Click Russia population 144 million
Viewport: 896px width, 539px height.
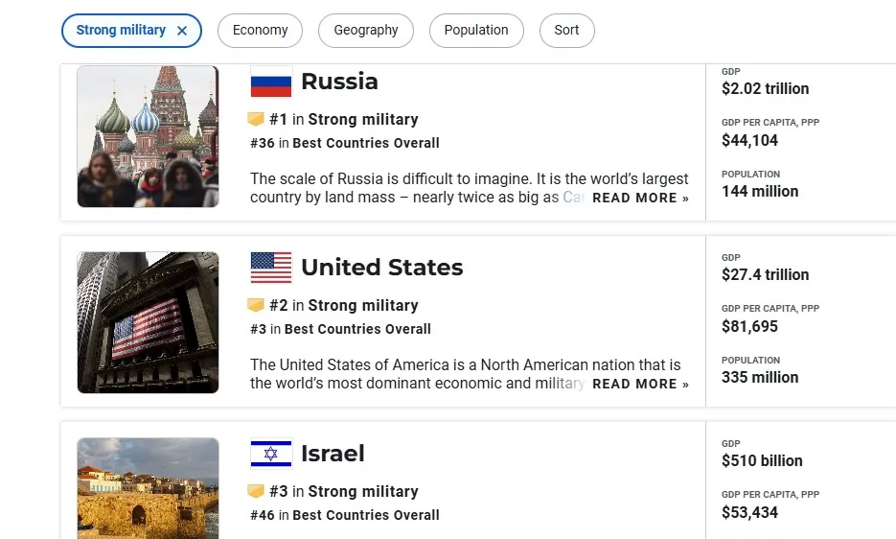(760, 191)
